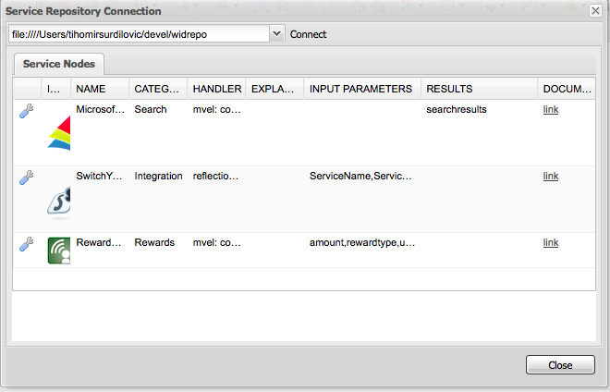This screenshot has width=610, height=392.
Task: Select the Service Nodes tab
Action: coord(59,64)
